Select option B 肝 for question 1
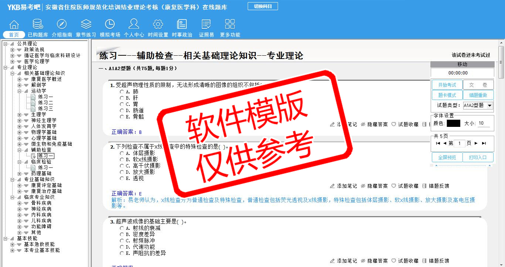This screenshot has height=267, width=505. 122,98
